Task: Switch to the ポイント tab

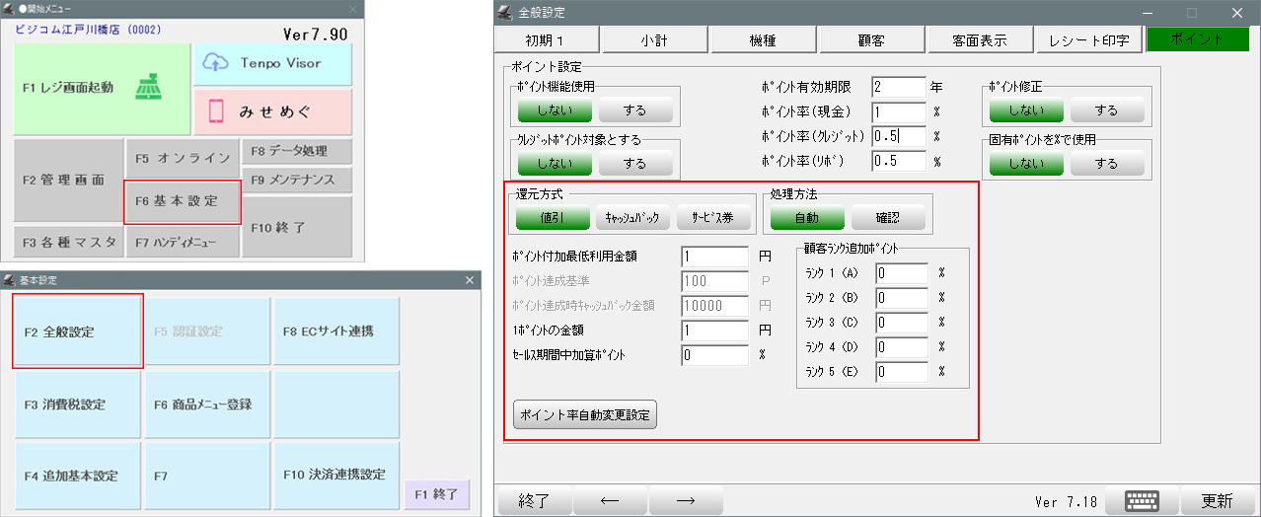Action: click(1198, 39)
